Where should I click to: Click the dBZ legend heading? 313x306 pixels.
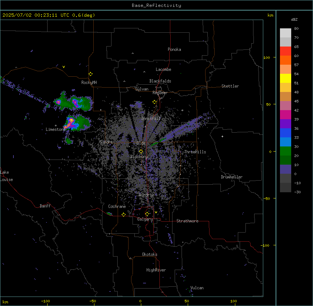point(294,19)
